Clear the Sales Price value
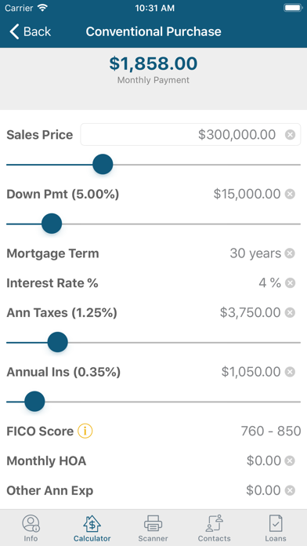This screenshot has height=546, width=307. (290, 134)
